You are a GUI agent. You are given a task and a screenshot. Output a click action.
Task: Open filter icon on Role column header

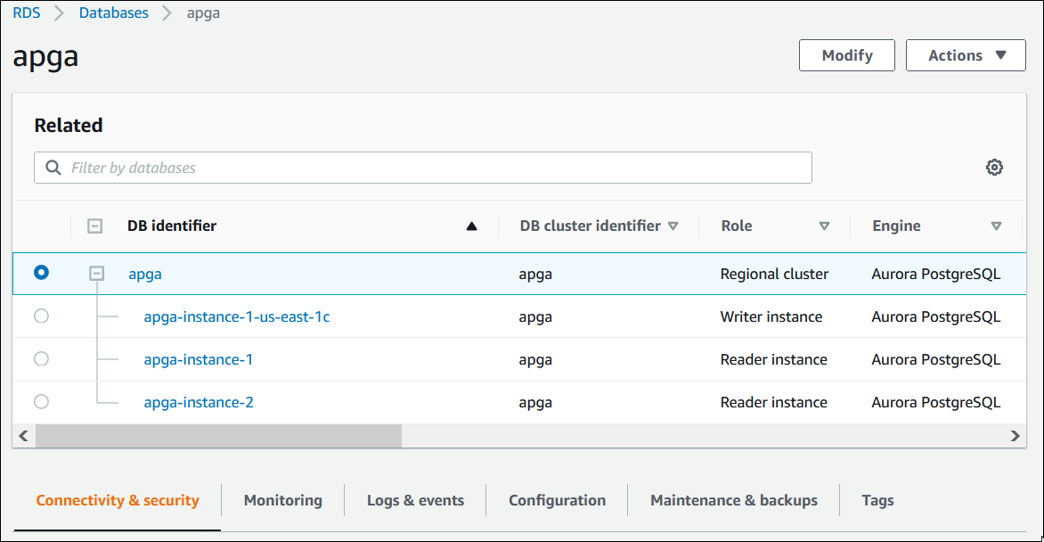point(825,226)
